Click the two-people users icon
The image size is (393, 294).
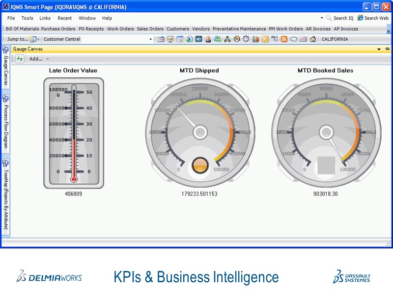[x=218, y=39]
